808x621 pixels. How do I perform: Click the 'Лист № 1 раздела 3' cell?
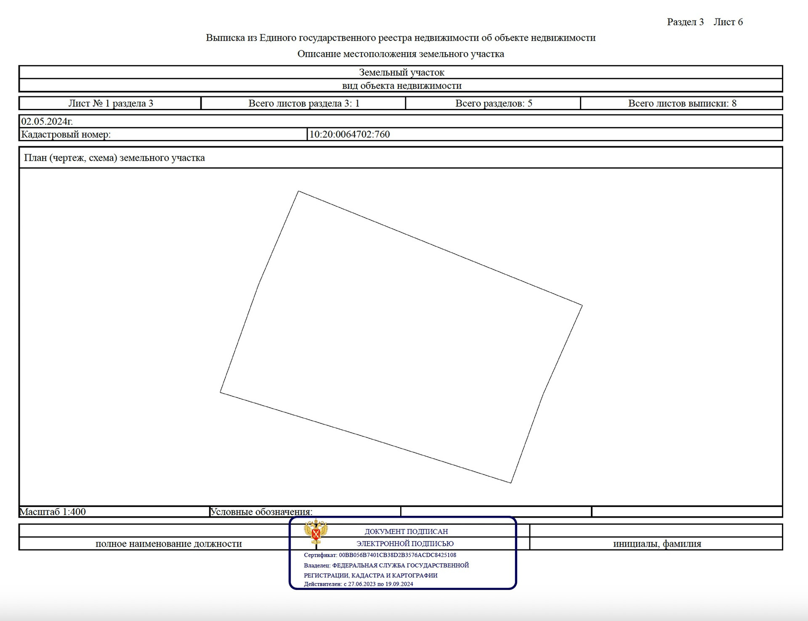click(x=111, y=103)
